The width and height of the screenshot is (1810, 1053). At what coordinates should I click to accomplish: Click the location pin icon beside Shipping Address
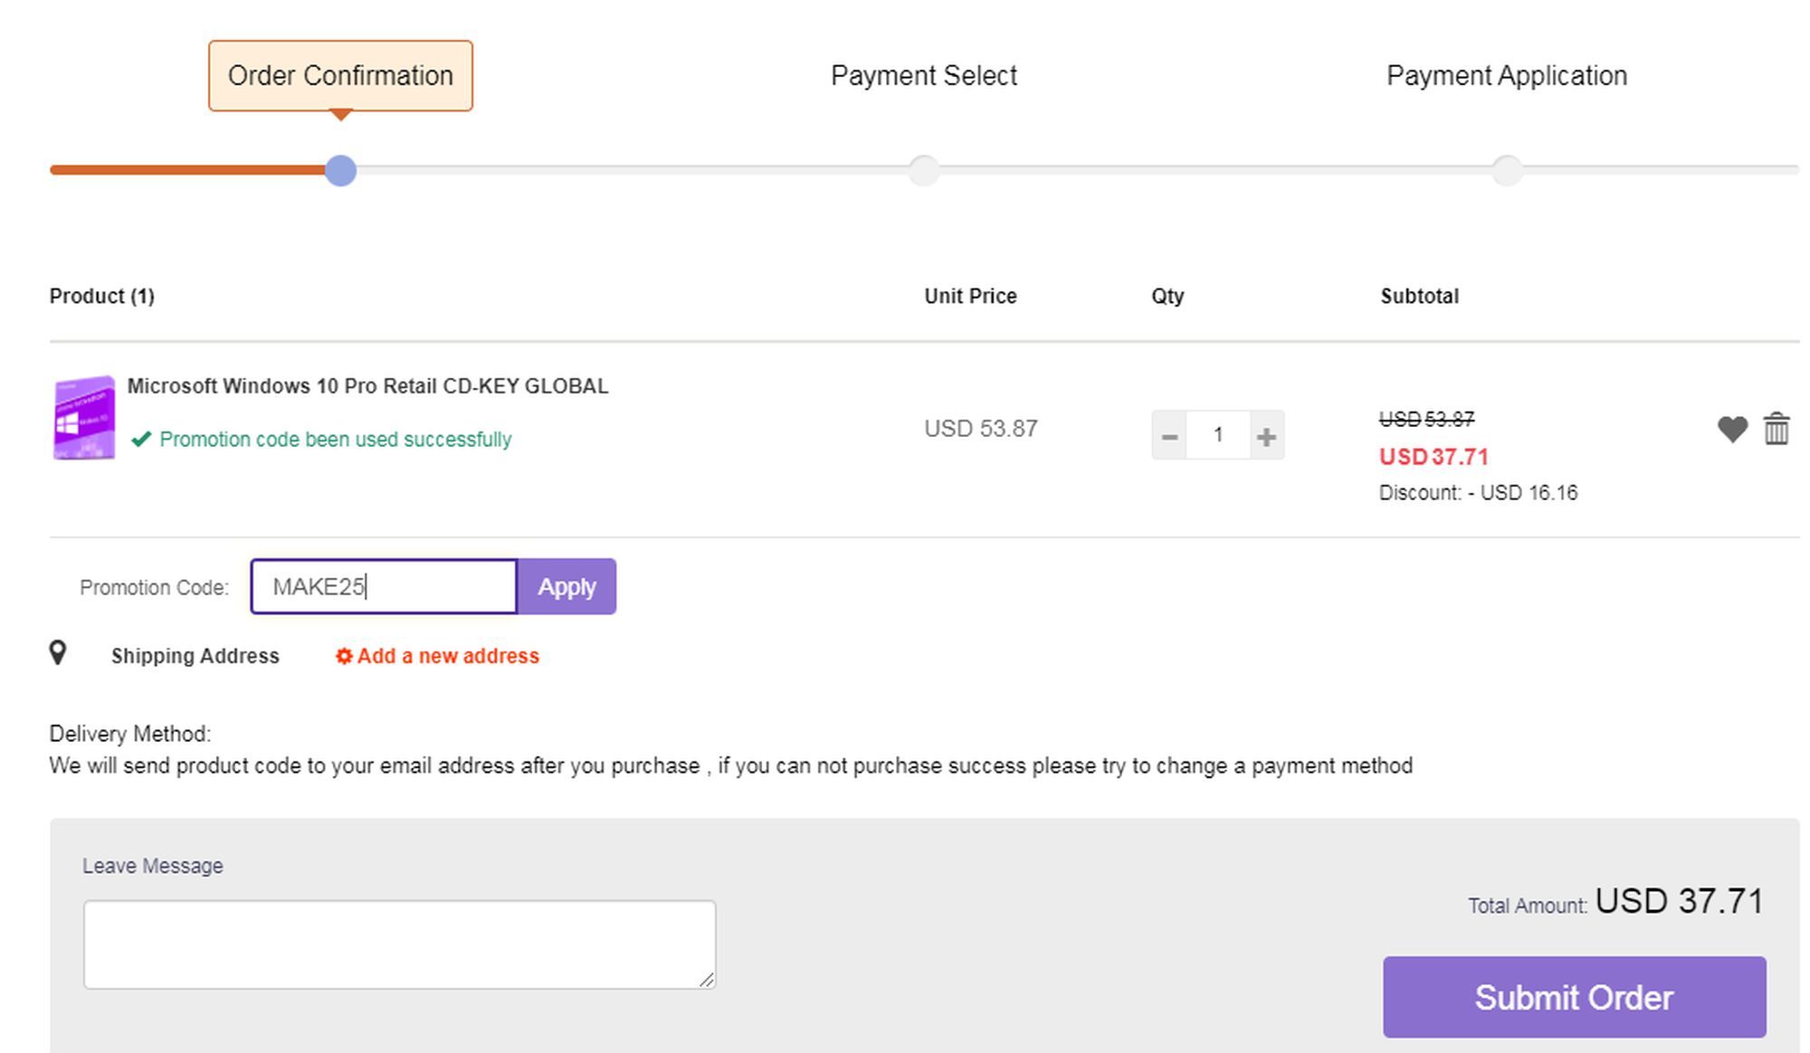tap(58, 652)
